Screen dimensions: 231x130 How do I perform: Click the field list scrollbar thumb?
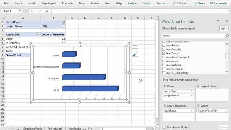[227, 56]
